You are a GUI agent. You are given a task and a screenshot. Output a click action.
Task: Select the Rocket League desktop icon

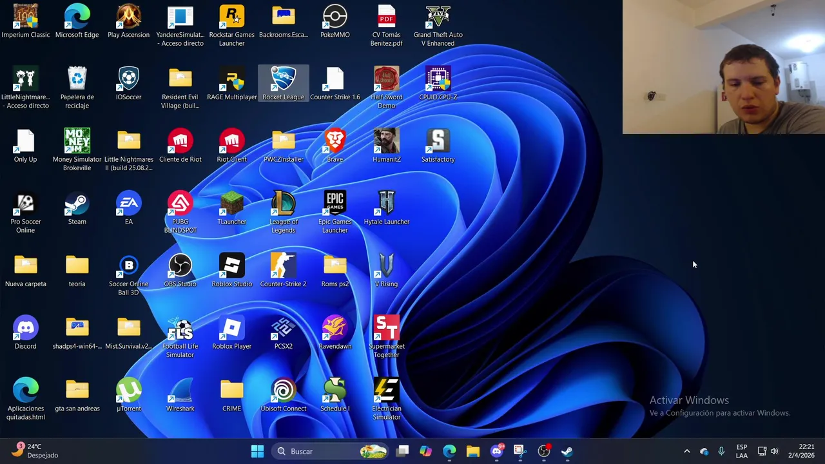click(284, 83)
